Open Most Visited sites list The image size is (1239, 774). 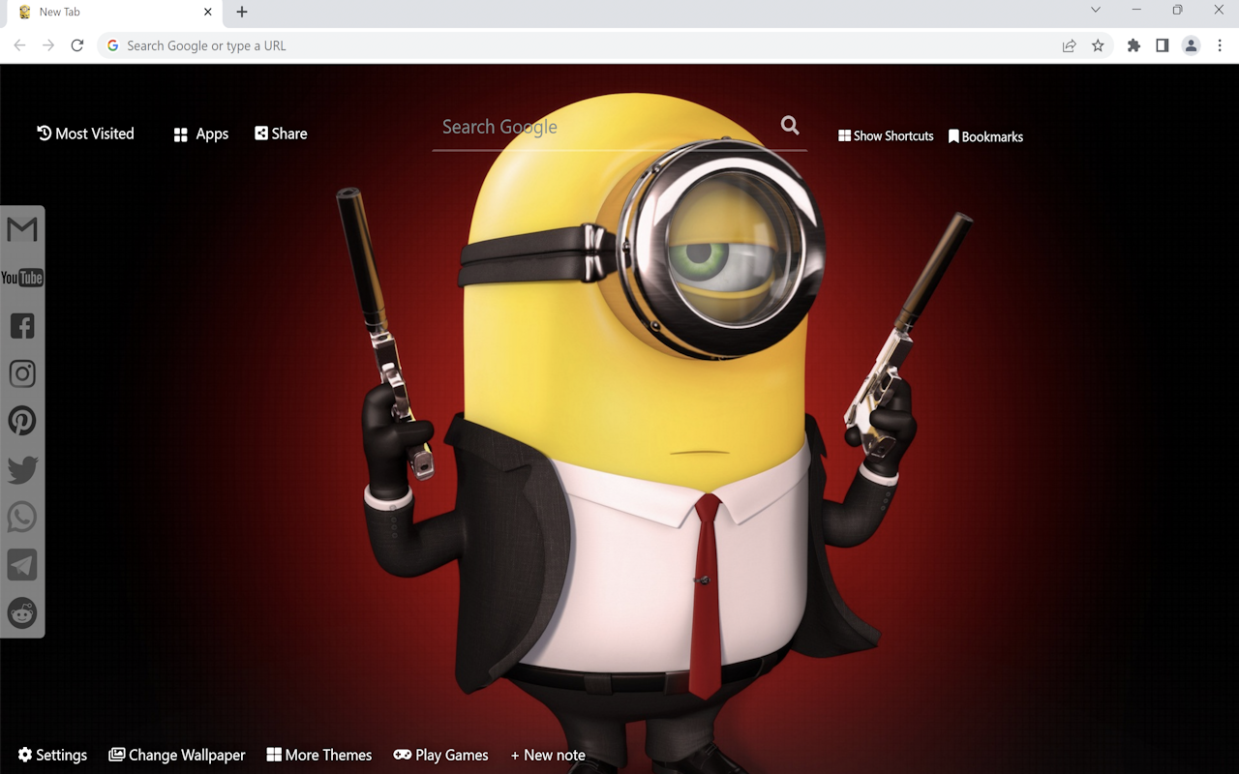pyautogui.click(x=85, y=134)
